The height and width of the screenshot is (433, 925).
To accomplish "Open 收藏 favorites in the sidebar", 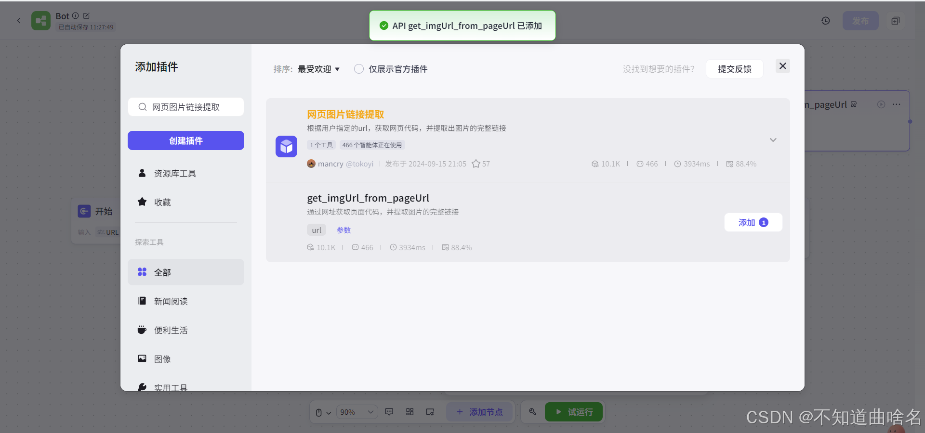I will pos(186,202).
